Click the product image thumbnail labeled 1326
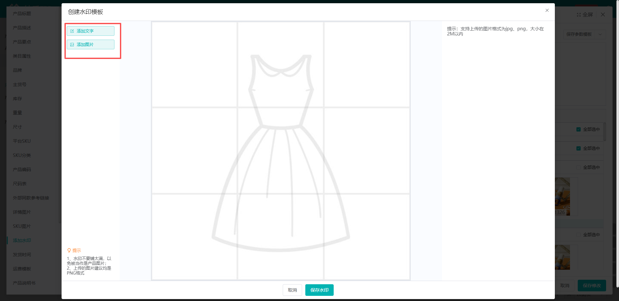The width and height of the screenshot is (619, 301). pyautogui.click(x=563, y=197)
